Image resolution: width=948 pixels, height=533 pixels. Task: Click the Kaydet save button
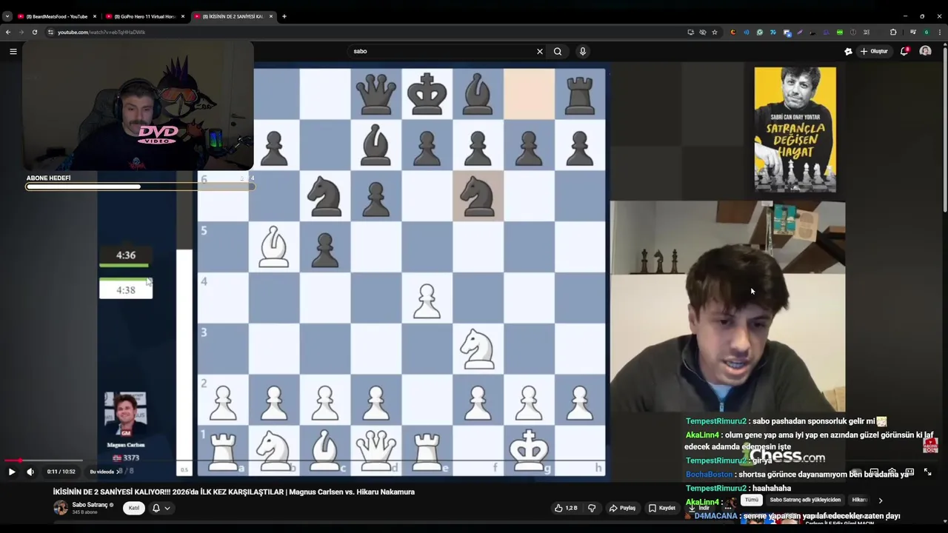point(662,508)
